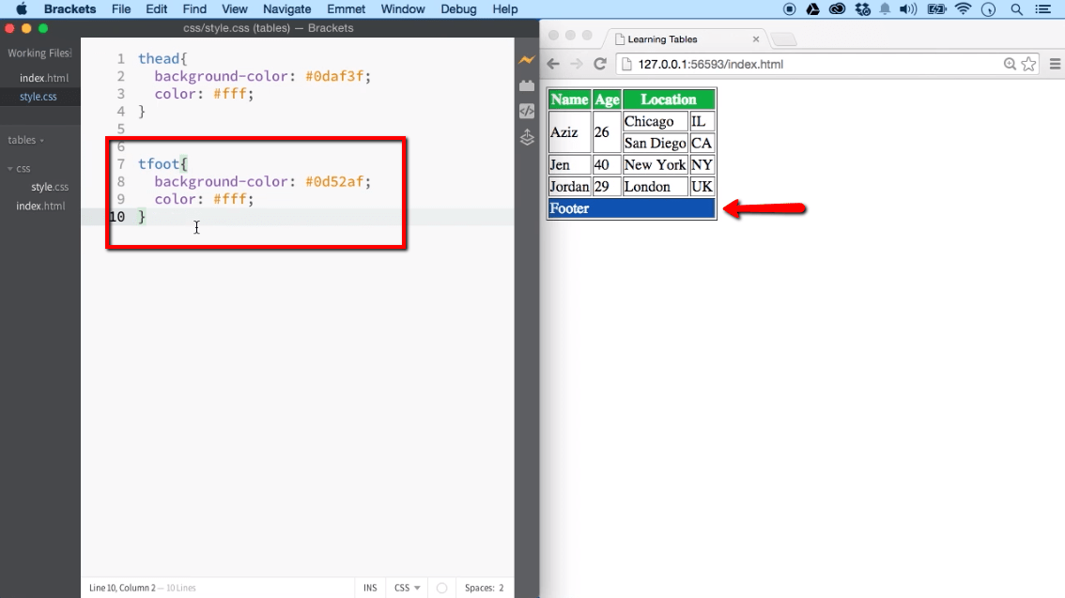Screen dimensions: 1065x598
Task: Open the Brackets application menu
Action: [x=69, y=8]
